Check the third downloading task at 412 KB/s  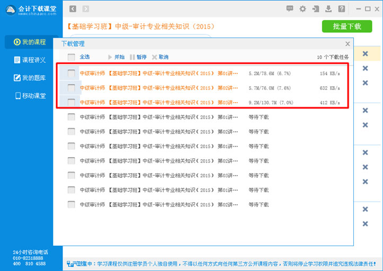71,102
